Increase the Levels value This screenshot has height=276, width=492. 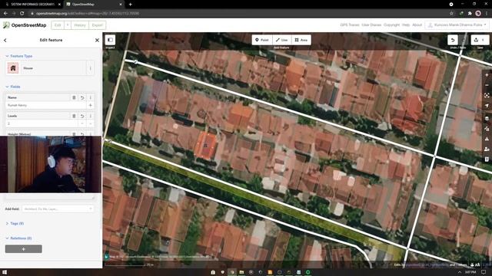[91, 123]
